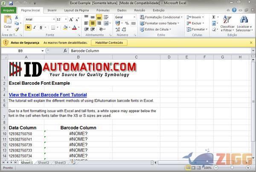Toggle italic I formatting button
The image size is (256, 172).
[35, 27]
